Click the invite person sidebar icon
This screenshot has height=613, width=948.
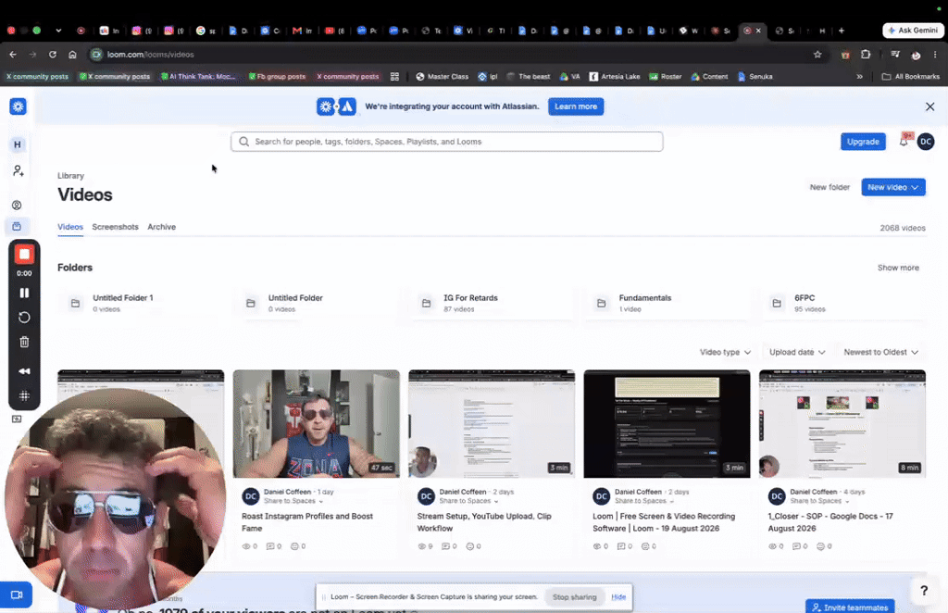19,171
